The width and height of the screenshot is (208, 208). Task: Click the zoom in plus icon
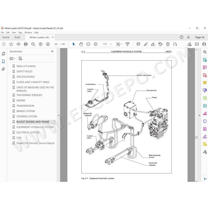point(95,44)
